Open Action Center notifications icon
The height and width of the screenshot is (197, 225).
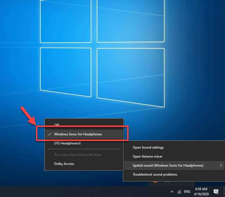click(216, 192)
